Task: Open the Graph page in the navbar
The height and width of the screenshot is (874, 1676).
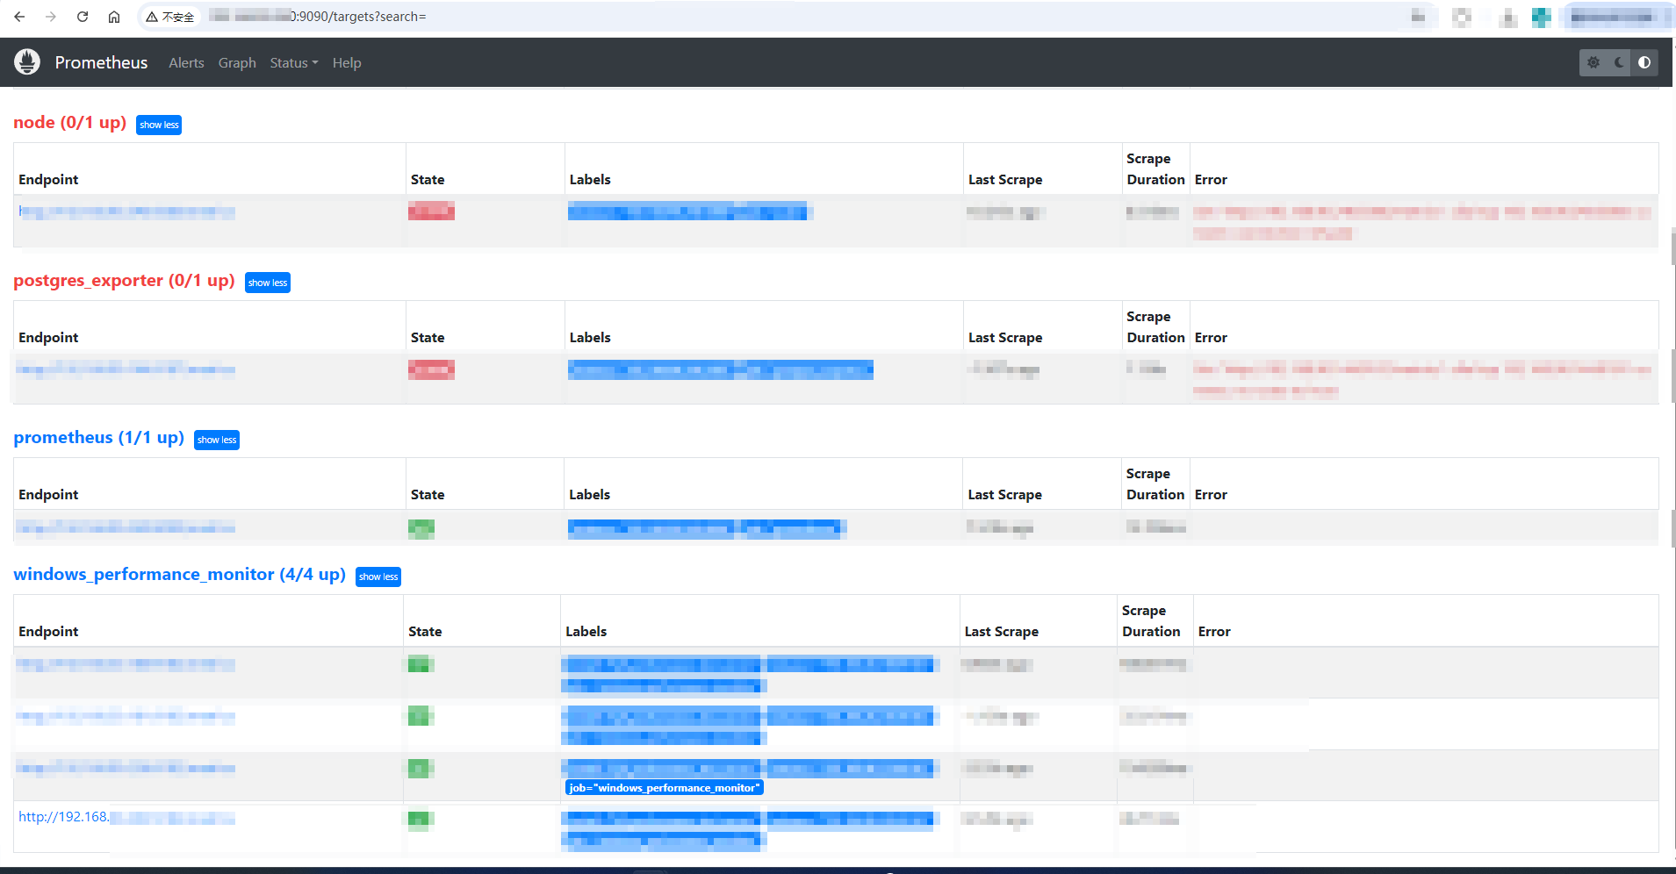Action: (x=237, y=63)
